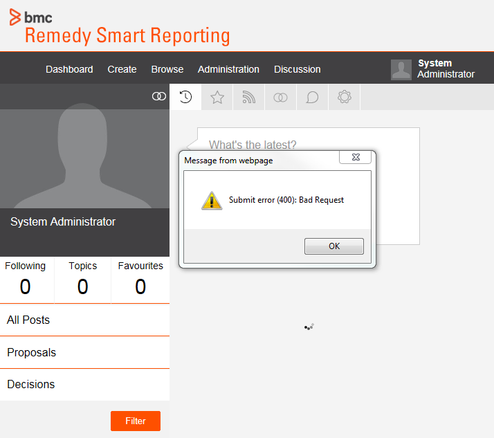Open the Create menu
This screenshot has width=494, height=438.
click(x=122, y=69)
